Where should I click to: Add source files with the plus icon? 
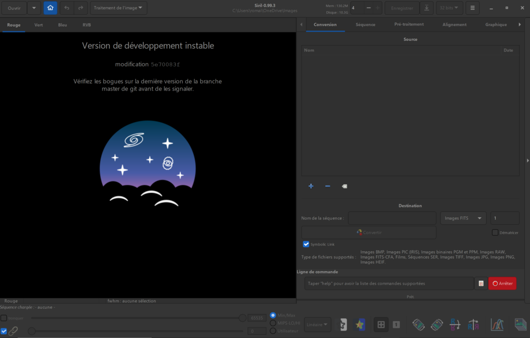coord(311,186)
